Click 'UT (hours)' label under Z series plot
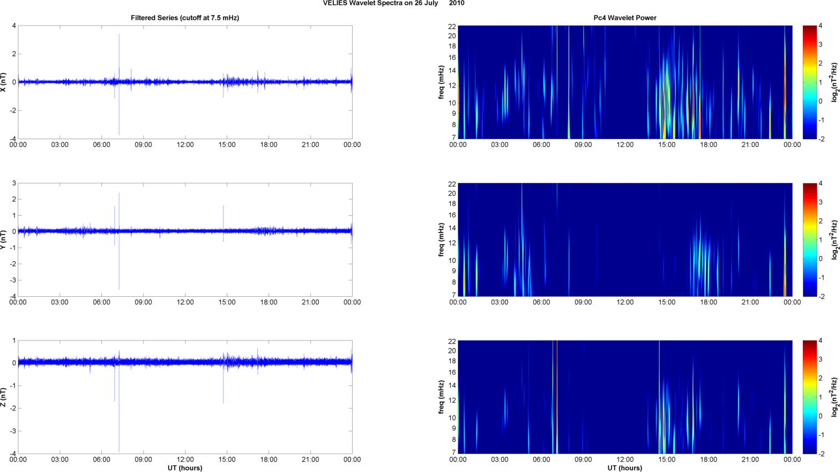The height and width of the screenshot is (472, 840). (x=185, y=468)
